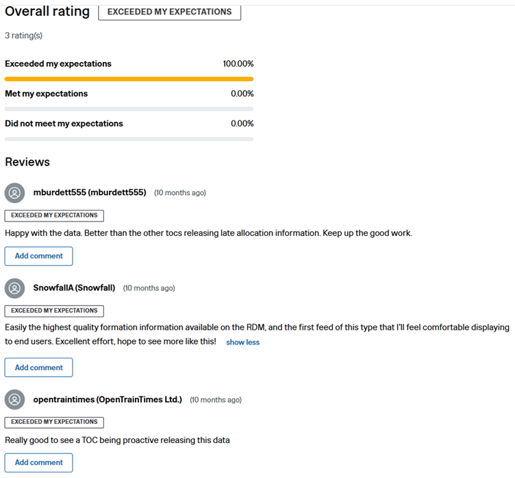
Task: Click the overall rating EXCEEDED MY EXPECTATIONS badge
Action: click(x=169, y=12)
